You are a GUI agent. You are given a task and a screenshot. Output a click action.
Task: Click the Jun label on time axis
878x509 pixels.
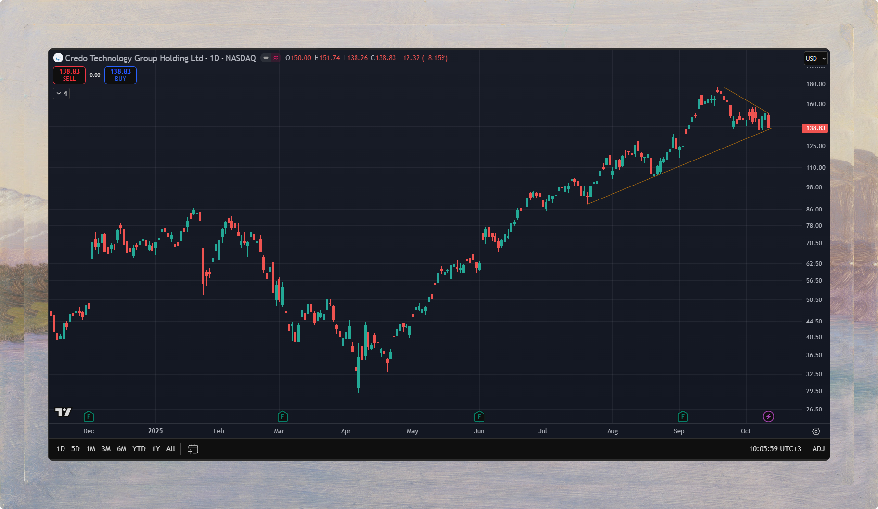(x=479, y=431)
